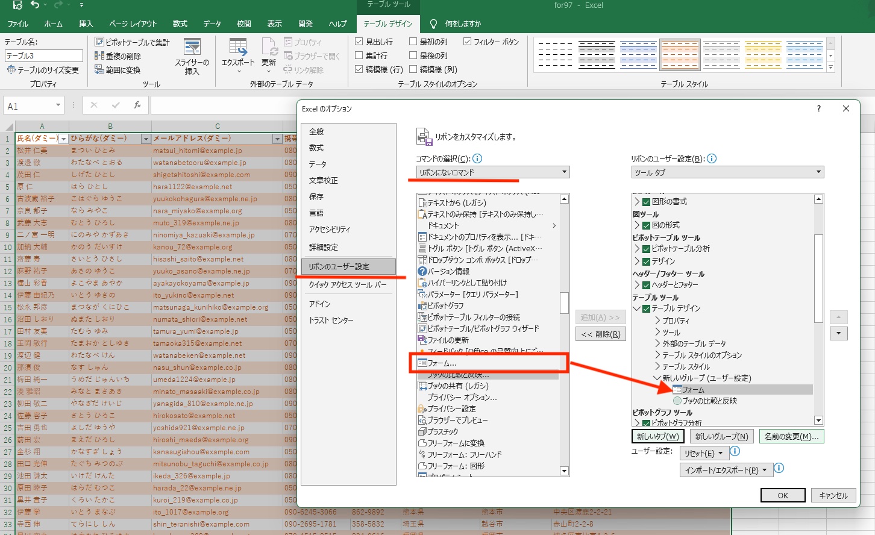Toggle 縞模様 (列) banded columns checkbox
The image size is (875, 535).
(413, 69)
